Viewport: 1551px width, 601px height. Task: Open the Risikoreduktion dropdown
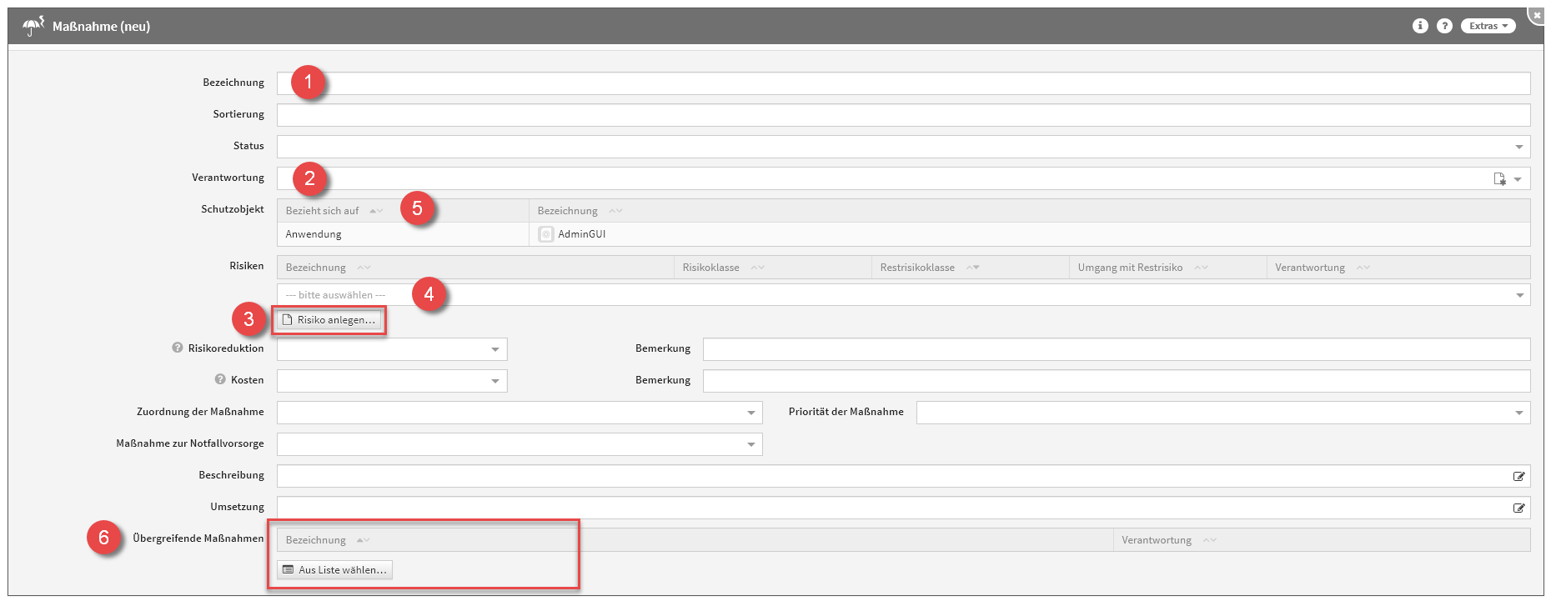pyautogui.click(x=495, y=349)
